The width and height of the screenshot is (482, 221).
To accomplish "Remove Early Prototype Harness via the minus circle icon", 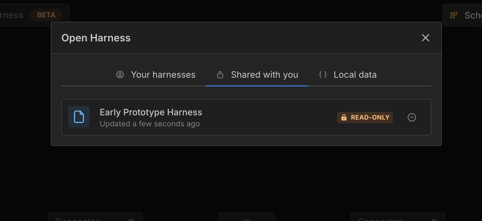I will (x=412, y=117).
